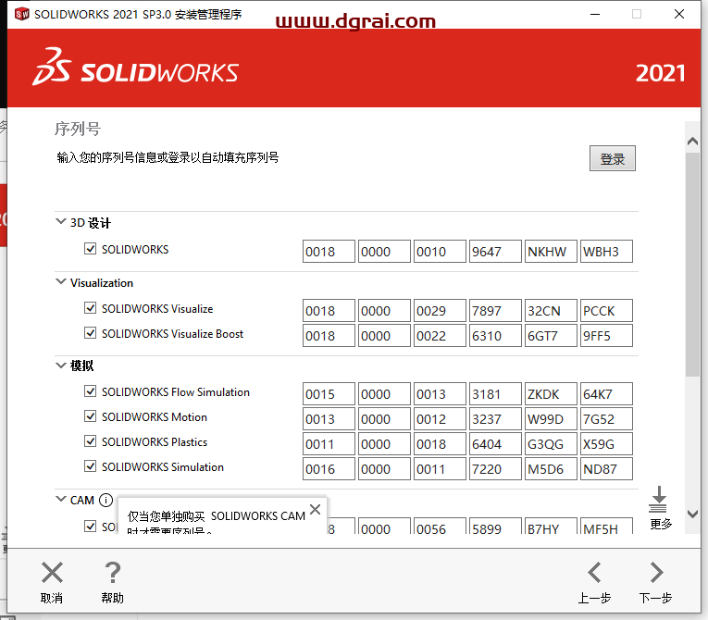The height and width of the screenshot is (620, 708).
Task: Click the Cancel X icon
Action: point(52,573)
